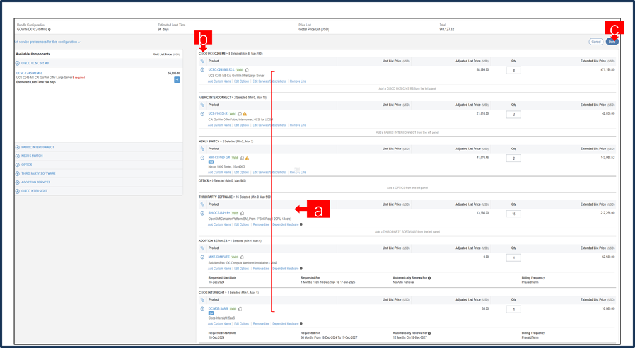Click the quantity field for UCS-FI-6536-X
This screenshot has width=635, height=348.
pos(513,115)
